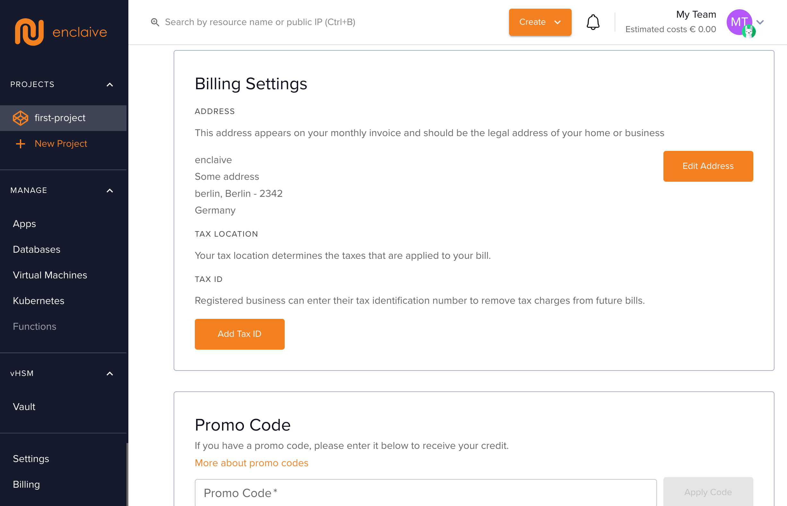Click the first-project cube icon
This screenshot has width=787, height=506.
(20, 118)
